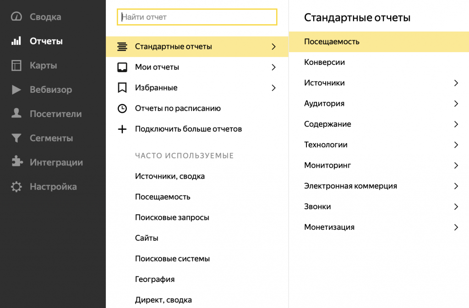Open the Директ, сводка report
The image size is (469, 308).
point(164,300)
